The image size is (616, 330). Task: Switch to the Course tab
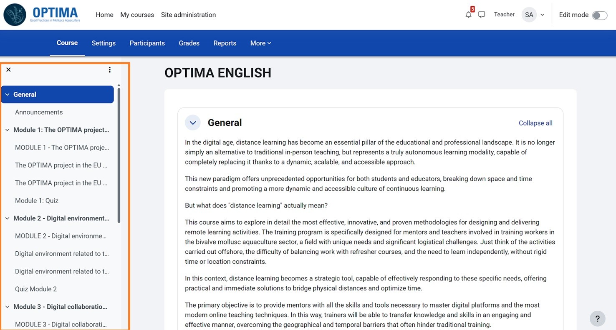tap(67, 43)
